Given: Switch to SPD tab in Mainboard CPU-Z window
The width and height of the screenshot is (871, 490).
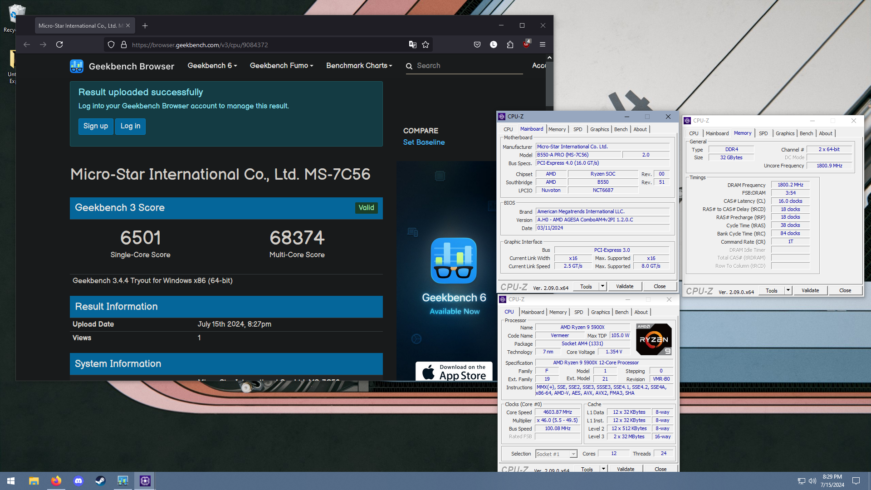Looking at the screenshot, I should (577, 129).
